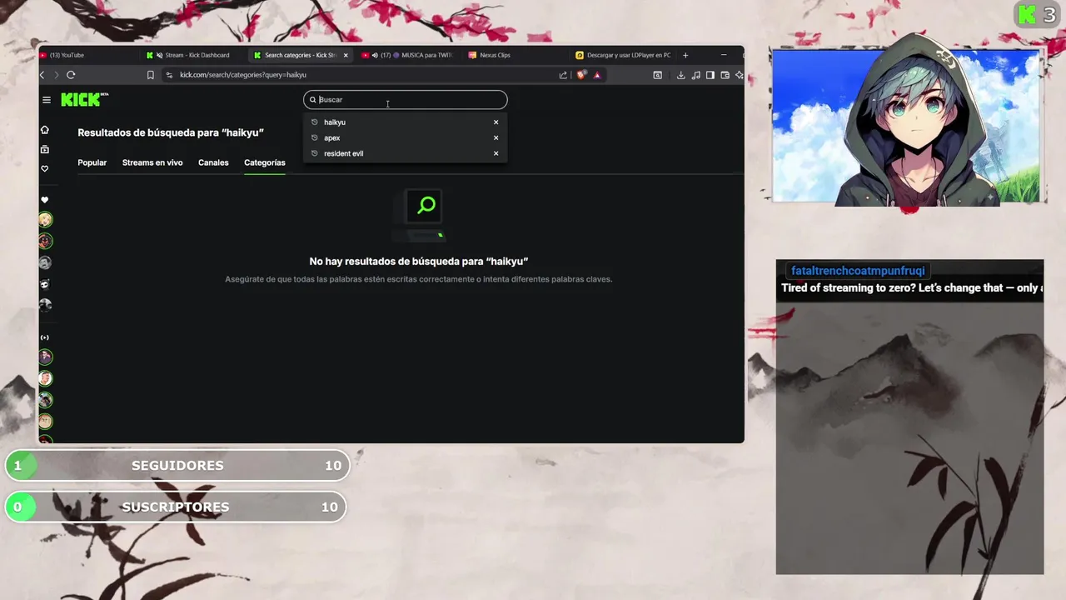Click the SEGUIDORES goal bar

coord(177,465)
